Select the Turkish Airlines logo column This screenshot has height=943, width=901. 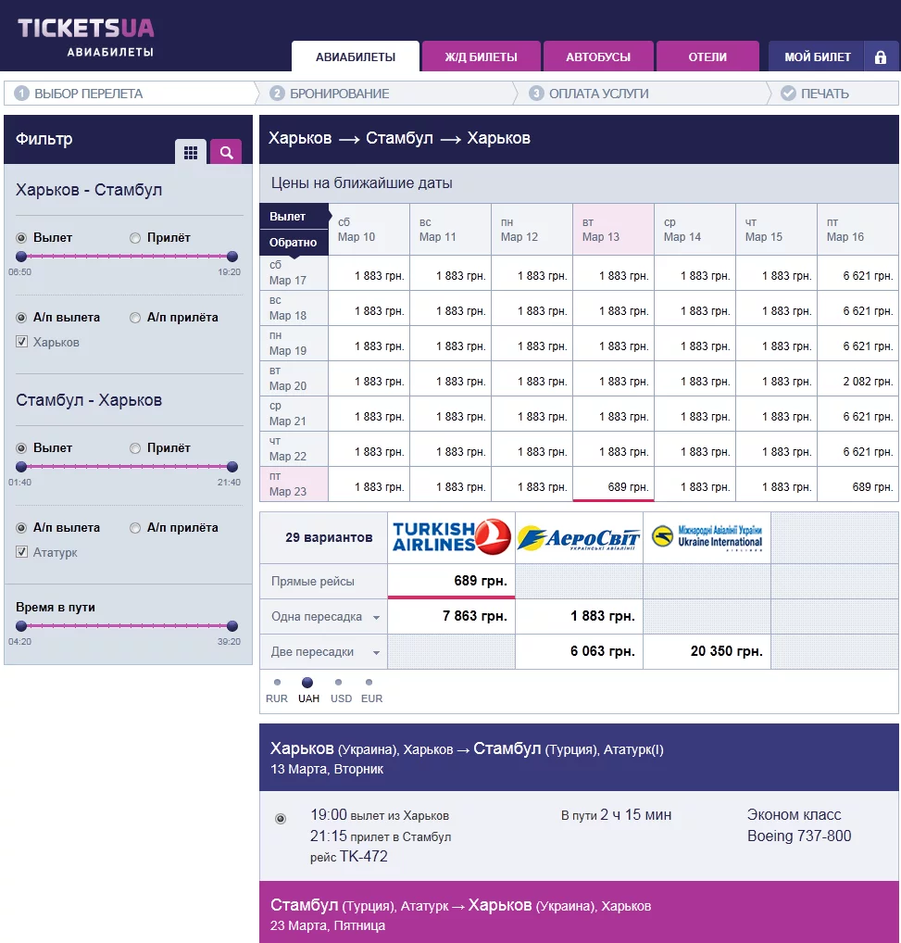pyautogui.click(x=451, y=537)
